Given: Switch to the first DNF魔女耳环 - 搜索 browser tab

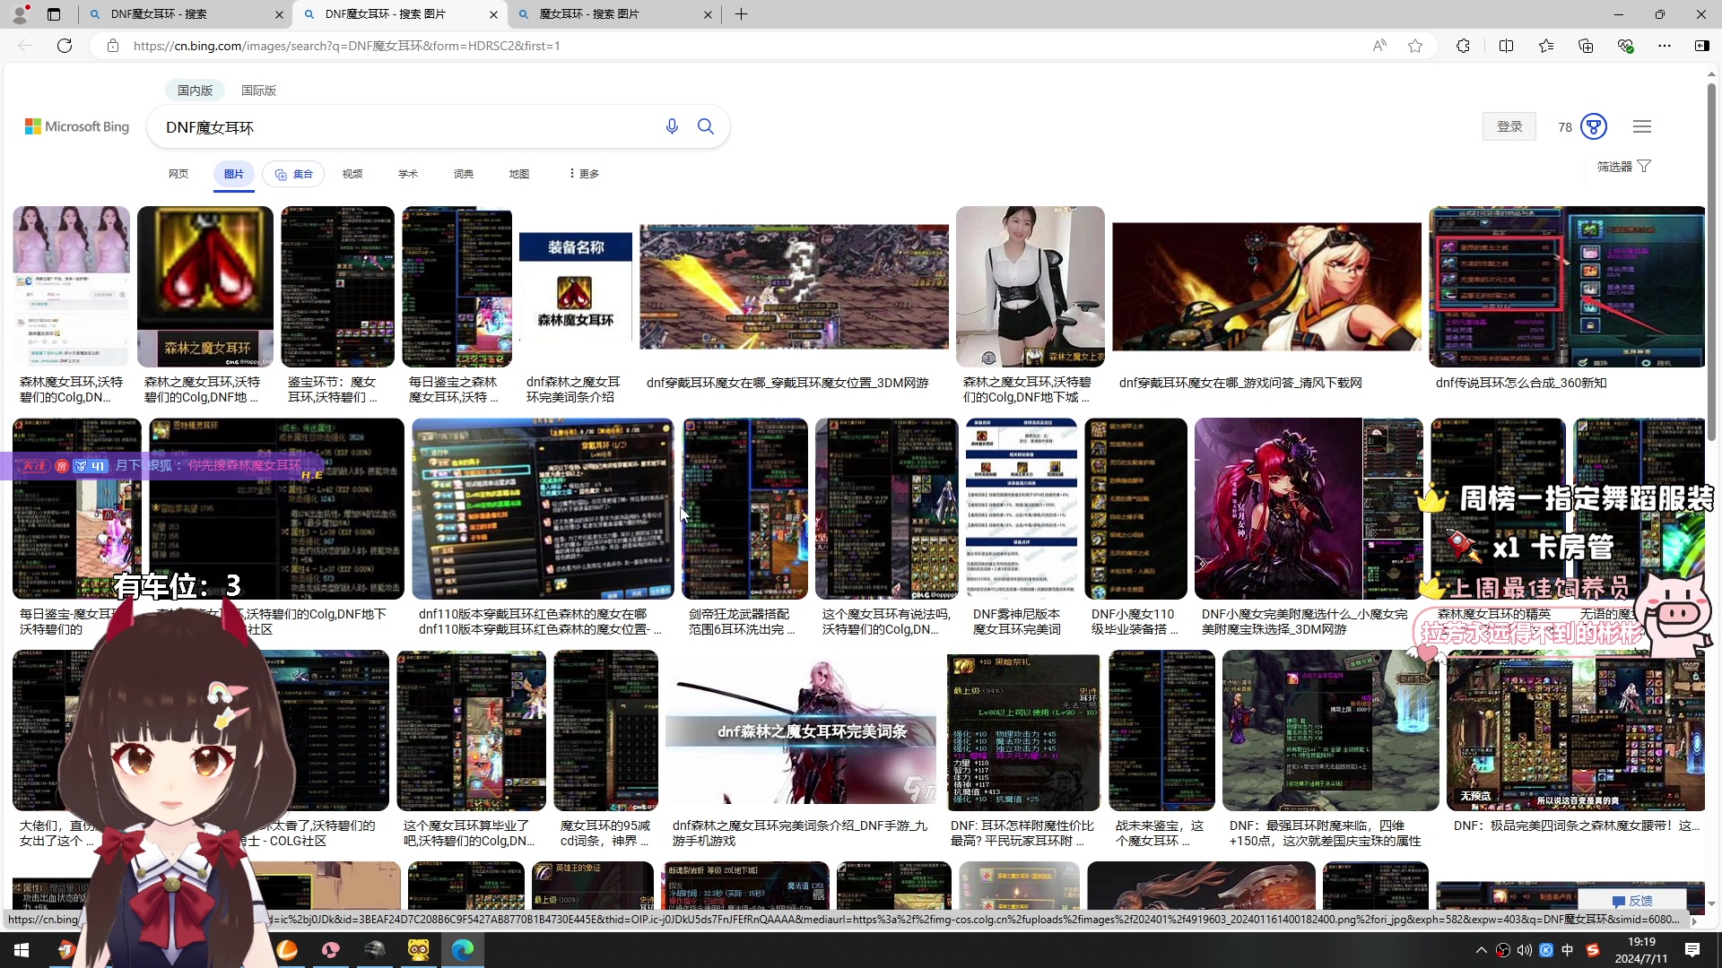Looking at the screenshot, I should [x=185, y=14].
